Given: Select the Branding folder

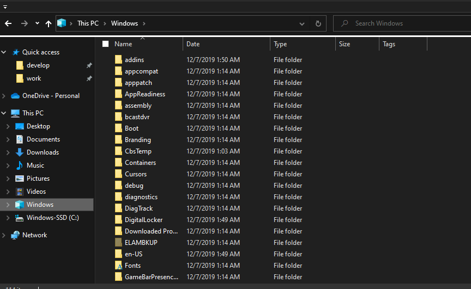Looking at the screenshot, I should pos(138,140).
